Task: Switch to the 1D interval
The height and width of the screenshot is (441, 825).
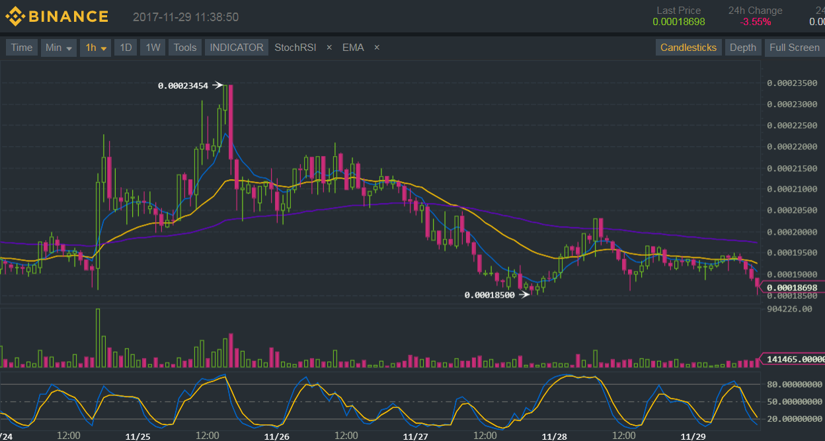Action: tap(126, 48)
